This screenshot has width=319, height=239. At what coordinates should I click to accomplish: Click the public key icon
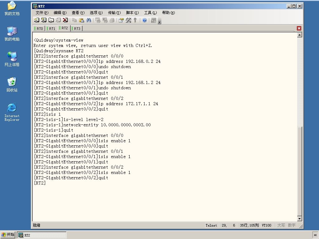135,20
